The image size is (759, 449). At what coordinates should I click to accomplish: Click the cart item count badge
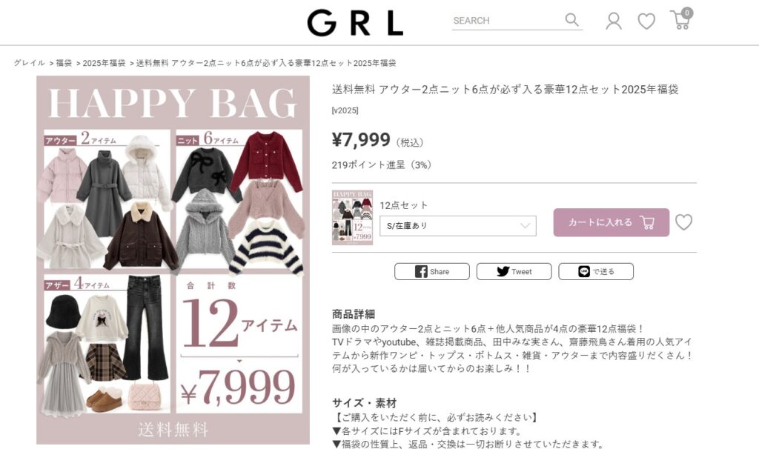click(687, 13)
